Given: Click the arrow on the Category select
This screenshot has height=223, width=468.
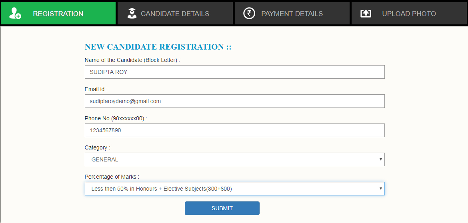Looking at the screenshot, I should point(380,159).
